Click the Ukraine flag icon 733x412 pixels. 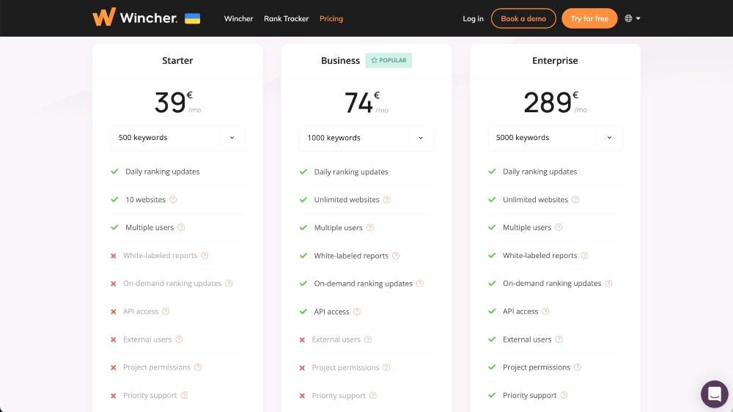click(x=192, y=18)
